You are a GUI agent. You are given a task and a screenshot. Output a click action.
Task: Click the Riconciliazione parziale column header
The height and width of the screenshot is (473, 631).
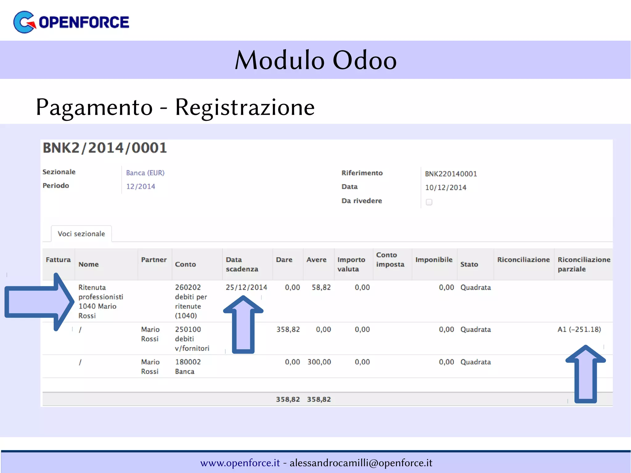point(584,264)
